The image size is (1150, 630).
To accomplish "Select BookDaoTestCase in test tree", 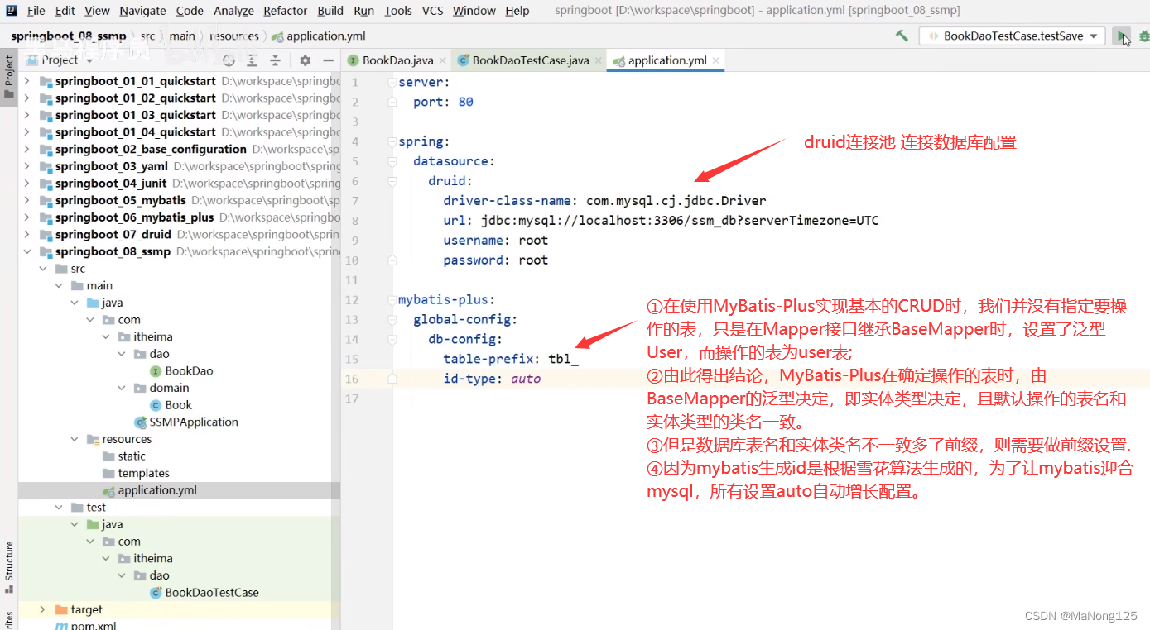I will pyautogui.click(x=211, y=592).
